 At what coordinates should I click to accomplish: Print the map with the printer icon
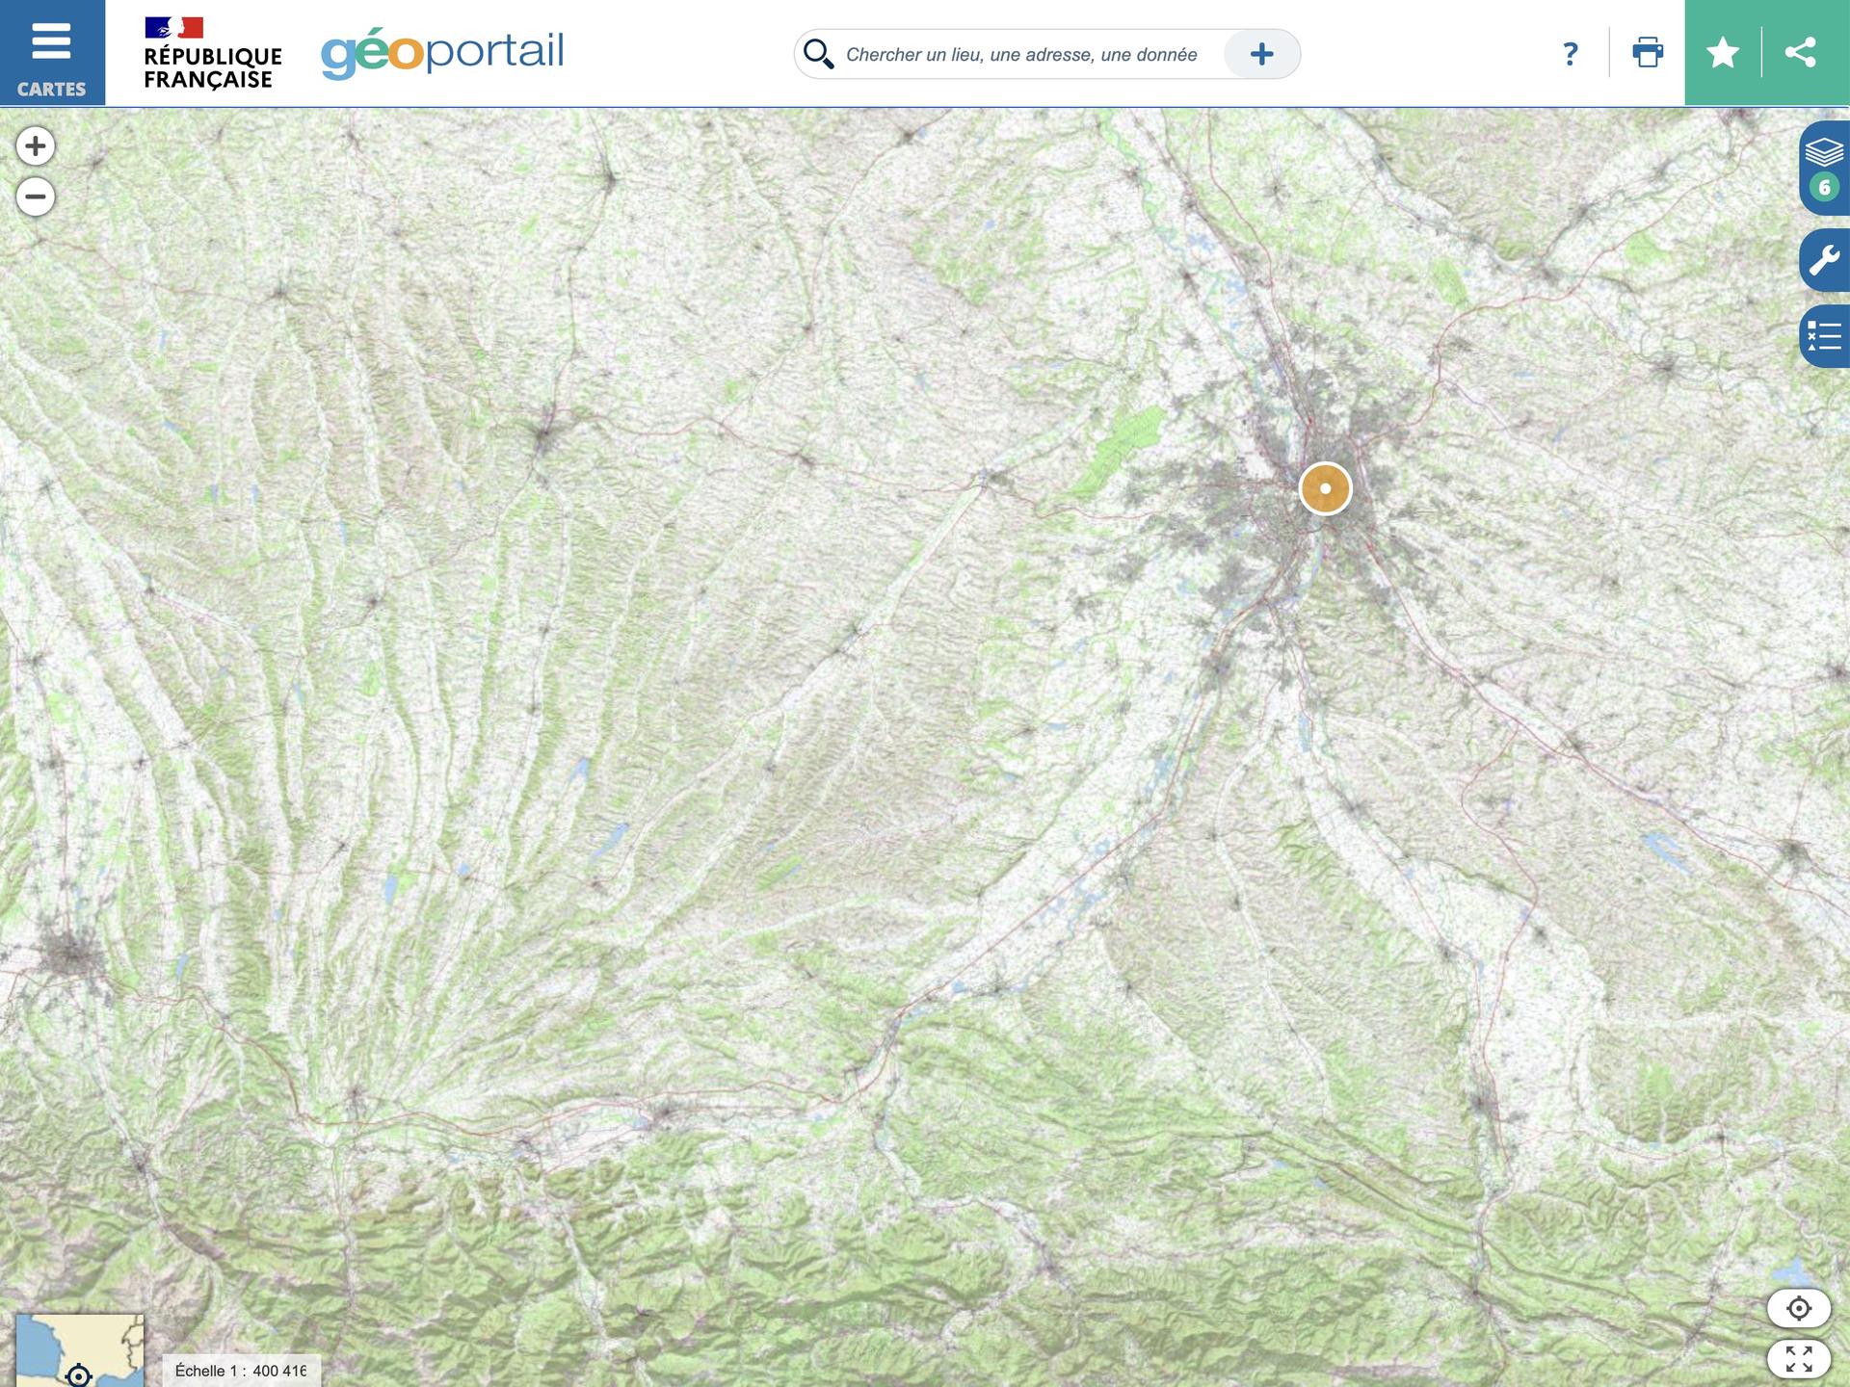pos(1648,52)
